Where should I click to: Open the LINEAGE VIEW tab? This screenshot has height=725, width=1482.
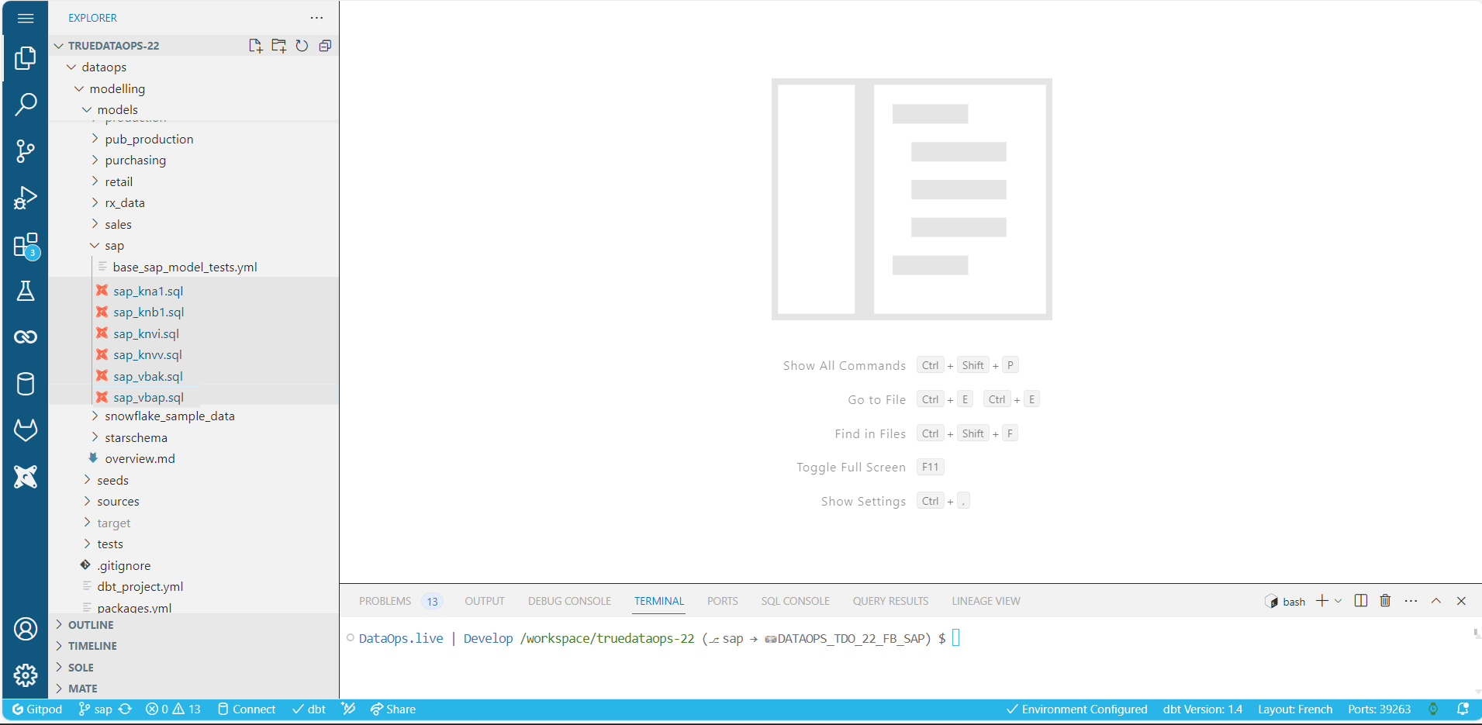pyautogui.click(x=986, y=601)
